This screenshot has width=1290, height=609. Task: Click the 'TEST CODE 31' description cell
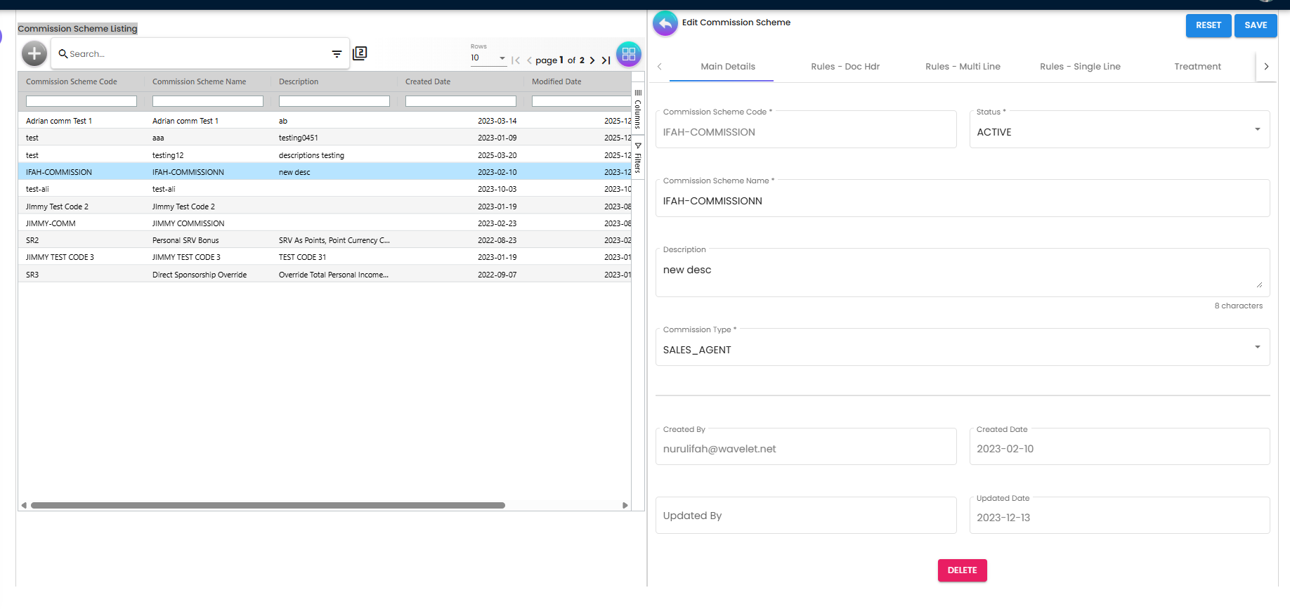302,257
